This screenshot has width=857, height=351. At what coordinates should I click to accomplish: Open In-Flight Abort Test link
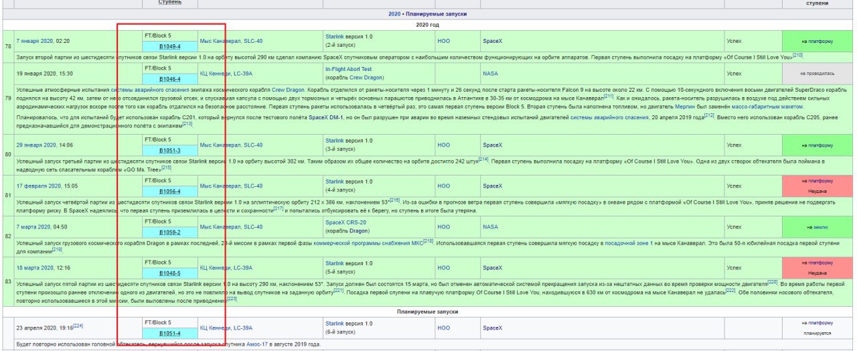click(x=348, y=68)
